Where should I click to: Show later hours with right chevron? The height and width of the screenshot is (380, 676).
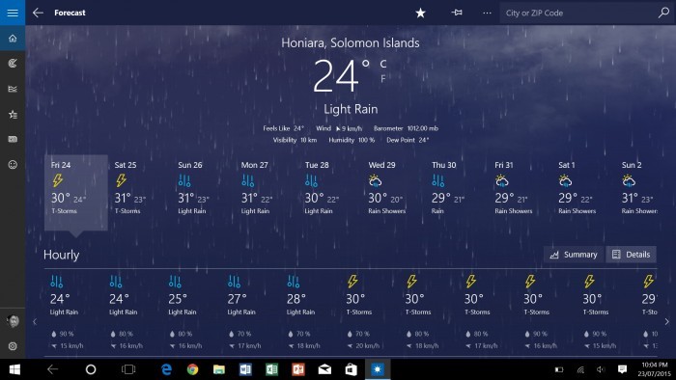667,321
